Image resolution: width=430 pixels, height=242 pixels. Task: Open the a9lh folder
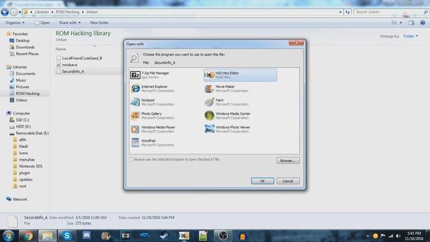(22, 140)
